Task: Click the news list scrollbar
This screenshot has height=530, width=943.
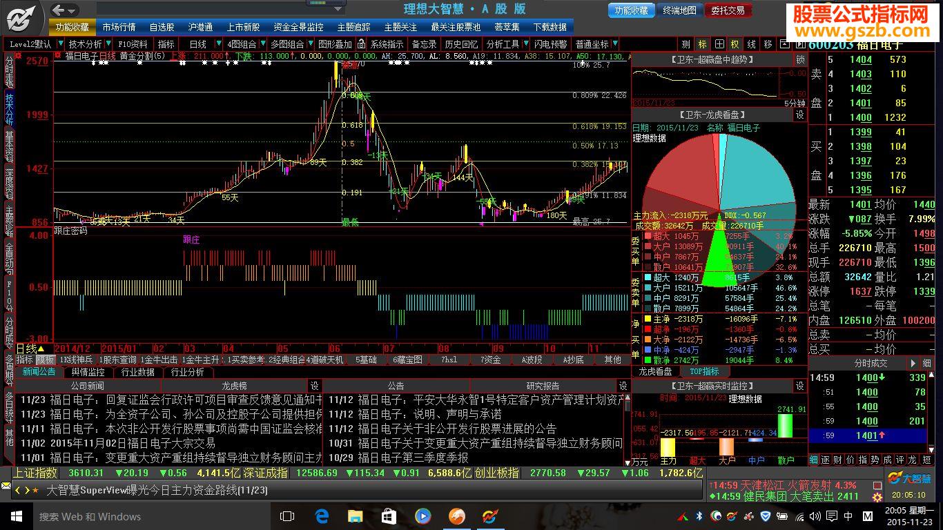Action: click(x=626, y=429)
